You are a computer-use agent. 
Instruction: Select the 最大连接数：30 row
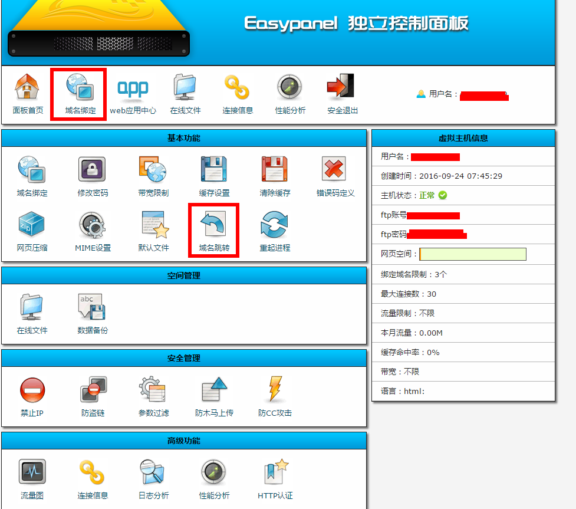463,294
